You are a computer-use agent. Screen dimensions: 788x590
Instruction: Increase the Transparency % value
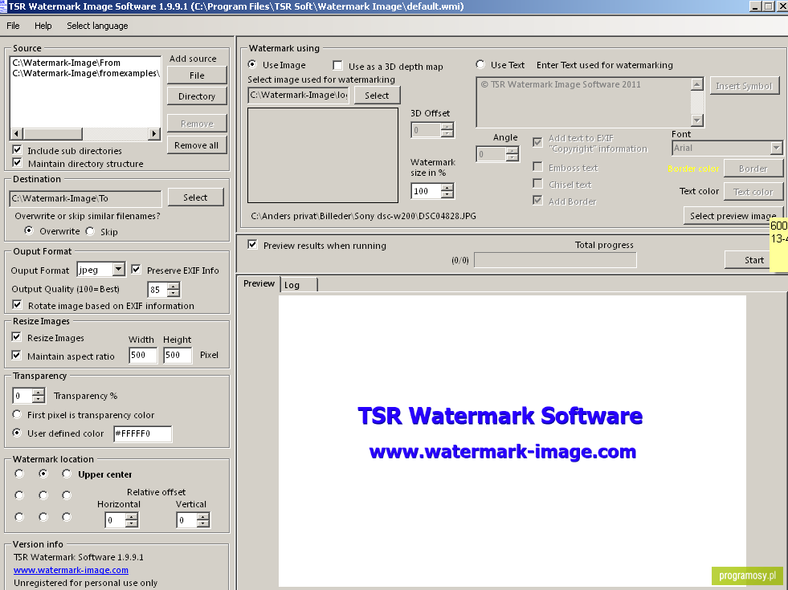(39, 393)
